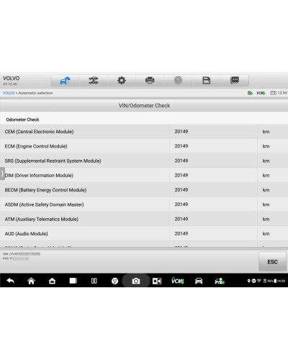Expand the left side panel handle
The image size is (288, 360).
click(x=2, y=174)
